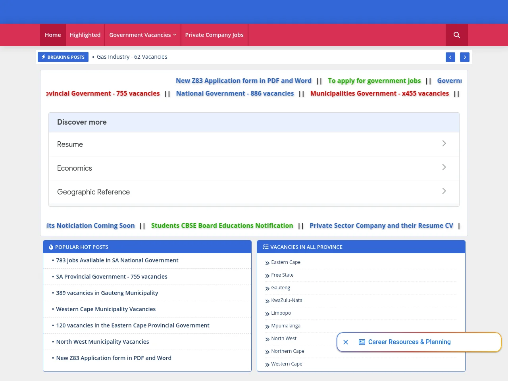Select Mpumalanga province

(286, 326)
